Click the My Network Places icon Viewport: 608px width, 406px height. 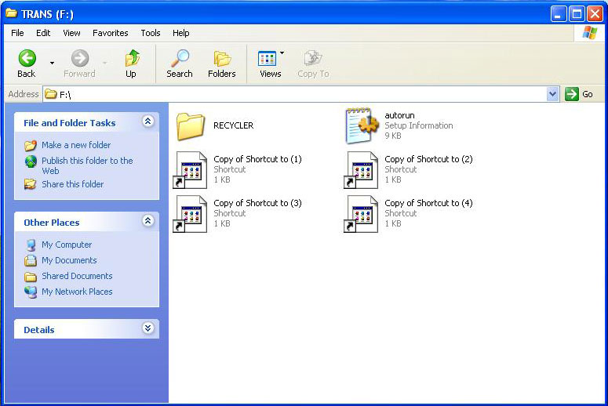31,292
